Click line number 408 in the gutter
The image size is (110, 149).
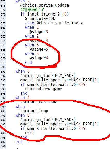tap(3, 146)
